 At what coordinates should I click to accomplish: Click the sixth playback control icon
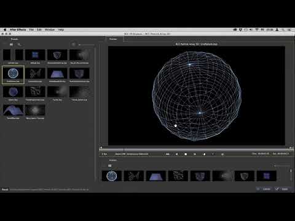[x=213, y=154]
